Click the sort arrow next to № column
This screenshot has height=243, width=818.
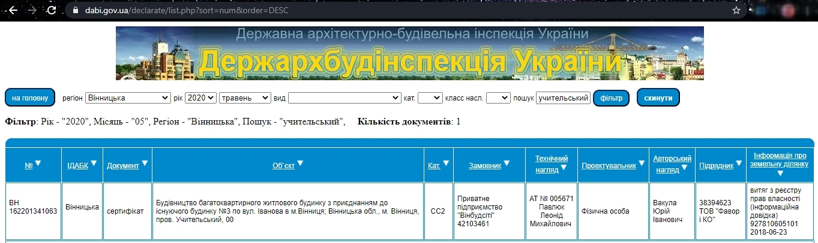38,163
